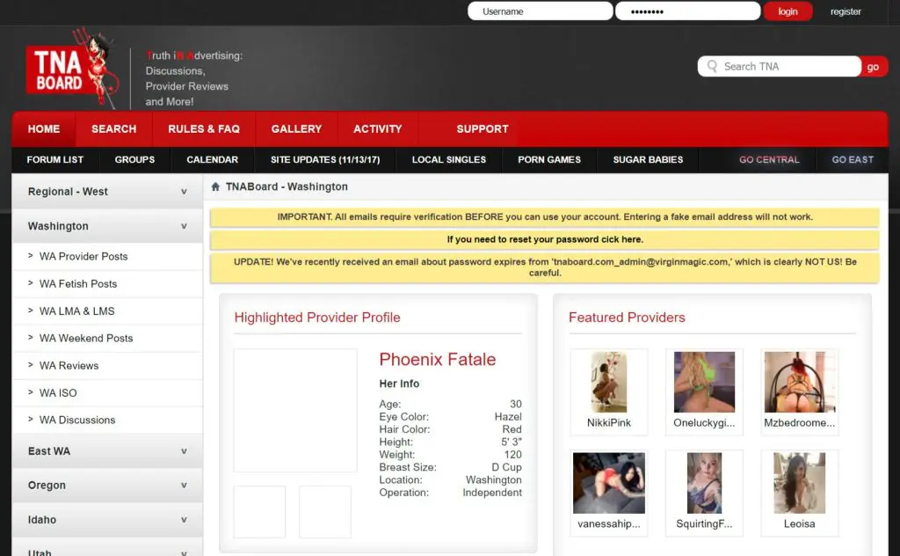Click the home icon in breadcrumb
Screen dimensions: 900x556
click(x=216, y=187)
